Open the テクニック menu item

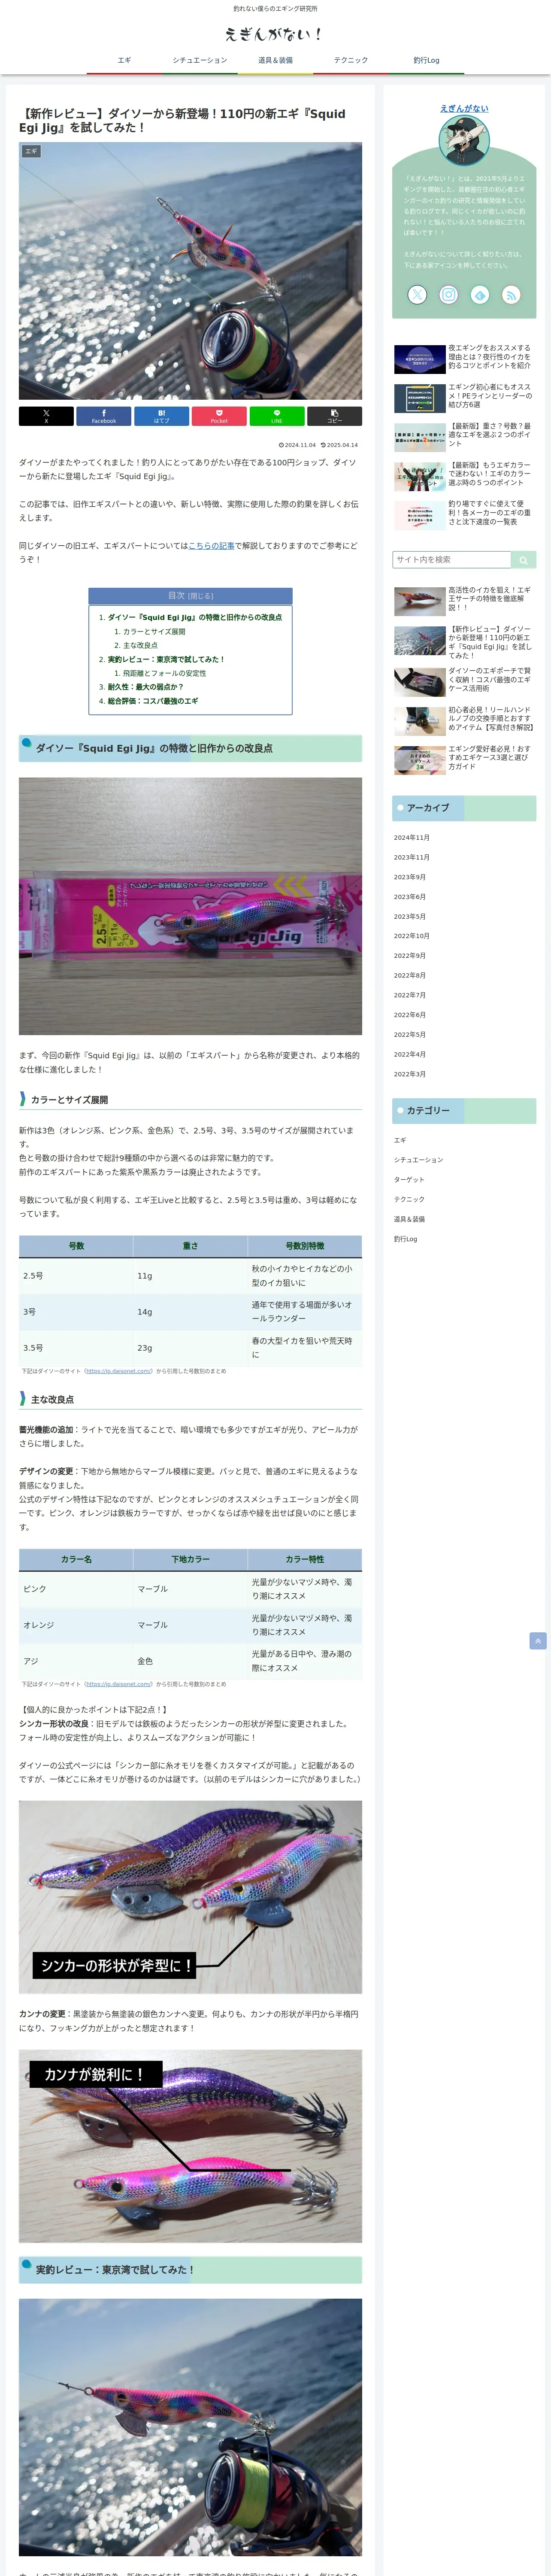tap(351, 60)
